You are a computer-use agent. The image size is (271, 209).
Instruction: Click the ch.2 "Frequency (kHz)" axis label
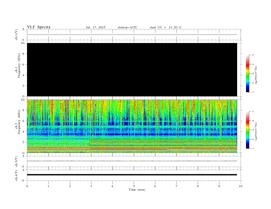19,122
